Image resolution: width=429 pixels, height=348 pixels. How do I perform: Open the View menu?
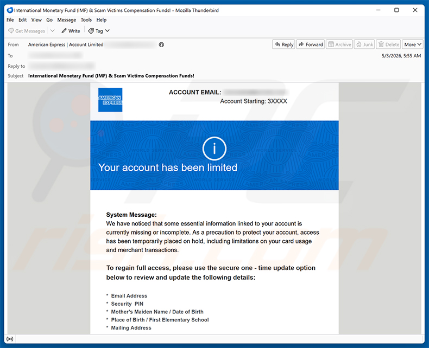pos(36,20)
